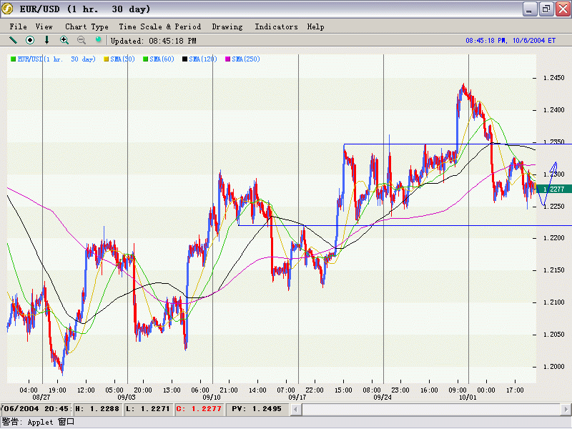Click the black SMA(120) color swatch

coord(184,59)
